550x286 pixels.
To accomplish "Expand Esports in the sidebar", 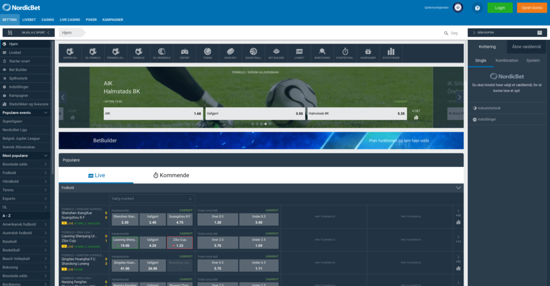I will tap(25, 199).
